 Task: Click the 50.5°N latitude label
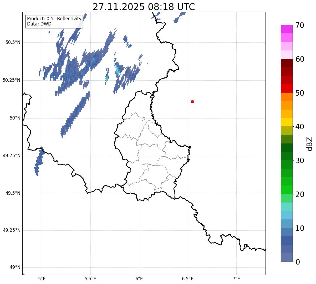pyautogui.click(x=13, y=42)
